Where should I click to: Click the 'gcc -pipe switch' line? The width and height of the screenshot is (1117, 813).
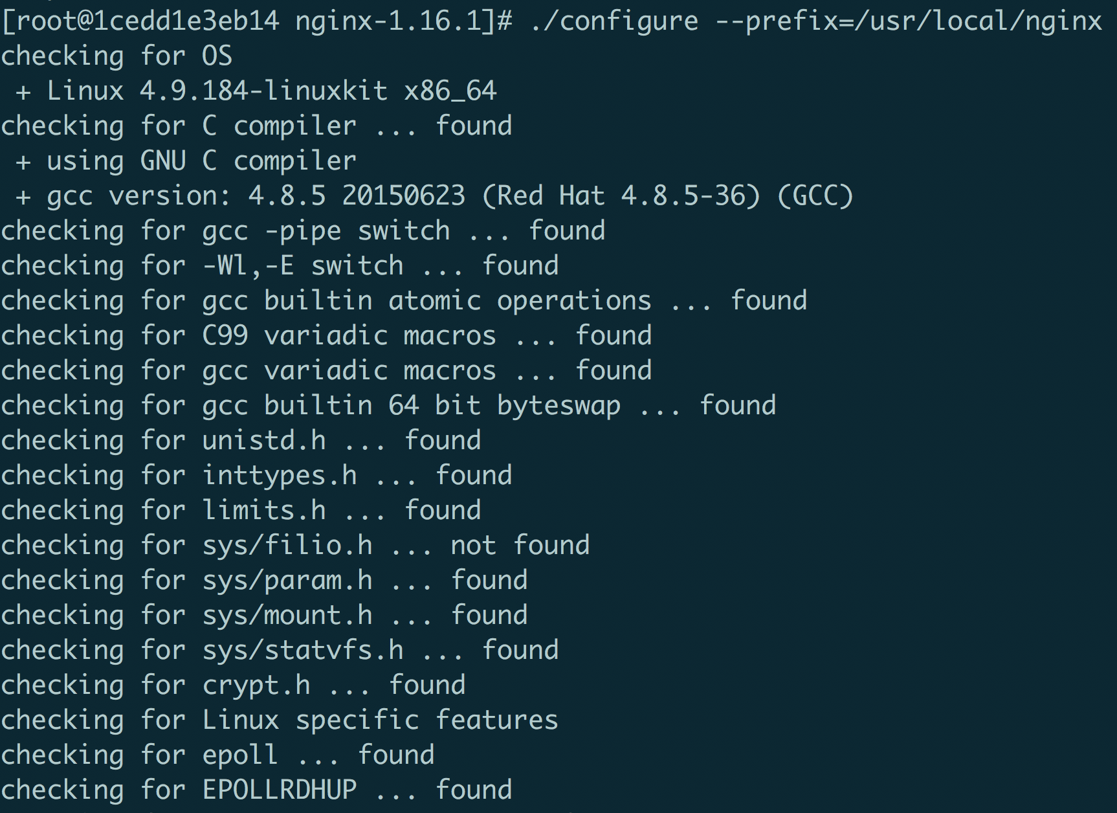pos(303,230)
